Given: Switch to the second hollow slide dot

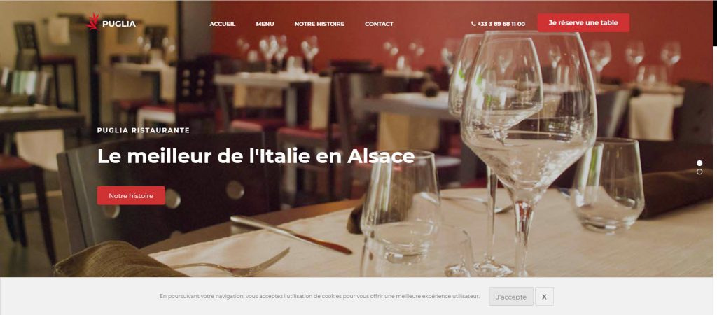Looking at the screenshot, I should (699, 172).
